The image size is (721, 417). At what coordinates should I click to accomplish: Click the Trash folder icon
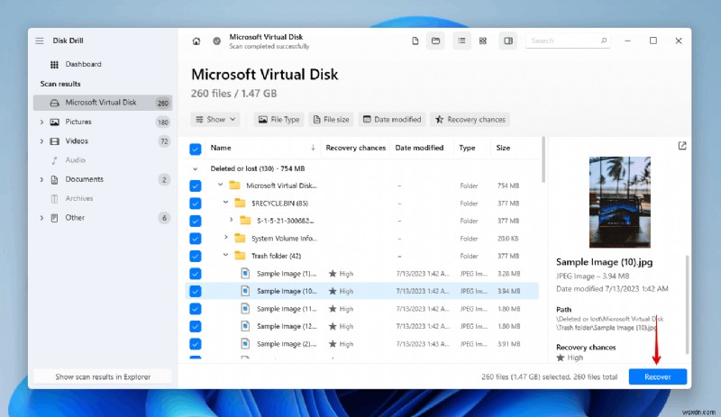(240, 256)
